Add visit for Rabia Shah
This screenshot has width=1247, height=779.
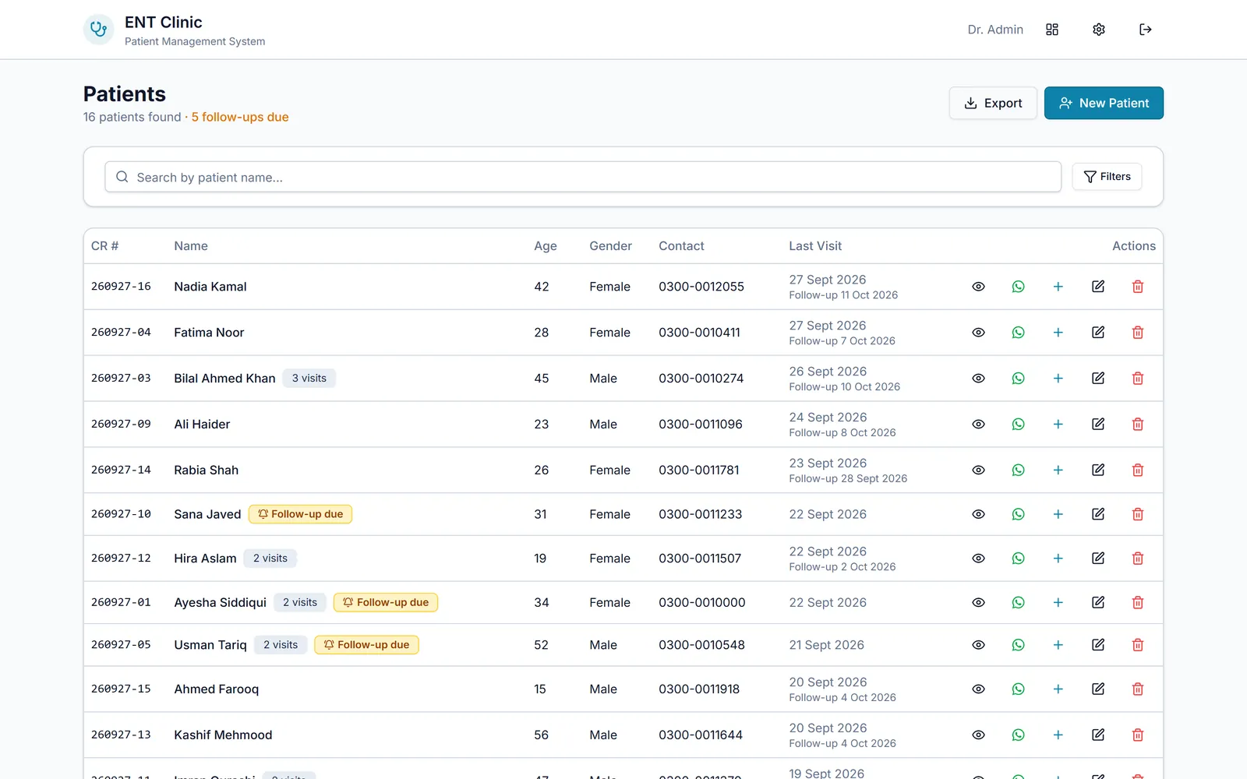1058,471
